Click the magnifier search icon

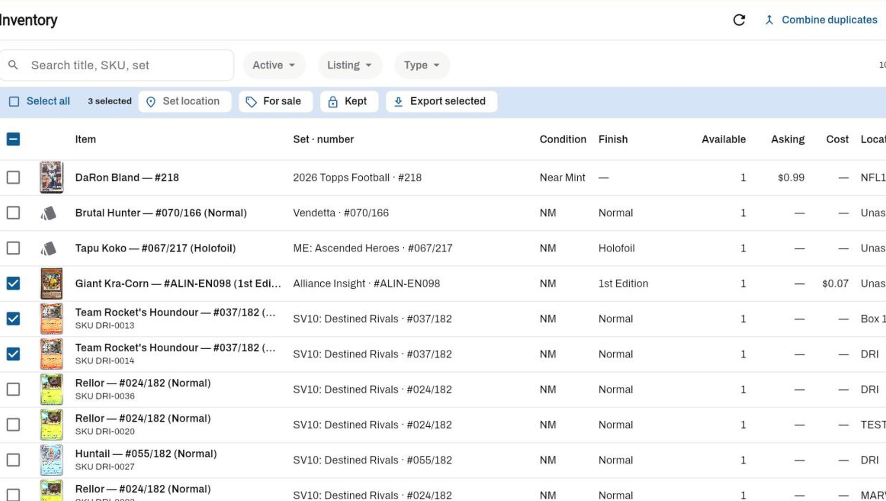click(x=13, y=65)
